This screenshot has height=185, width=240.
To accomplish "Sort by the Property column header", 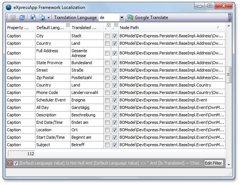I will coord(21,28).
